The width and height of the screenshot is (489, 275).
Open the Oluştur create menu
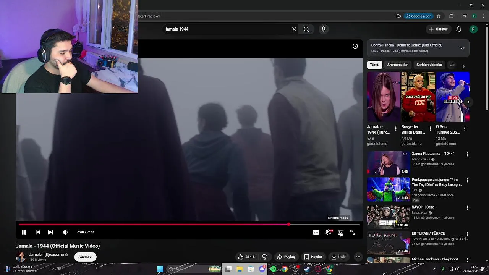click(x=438, y=29)
